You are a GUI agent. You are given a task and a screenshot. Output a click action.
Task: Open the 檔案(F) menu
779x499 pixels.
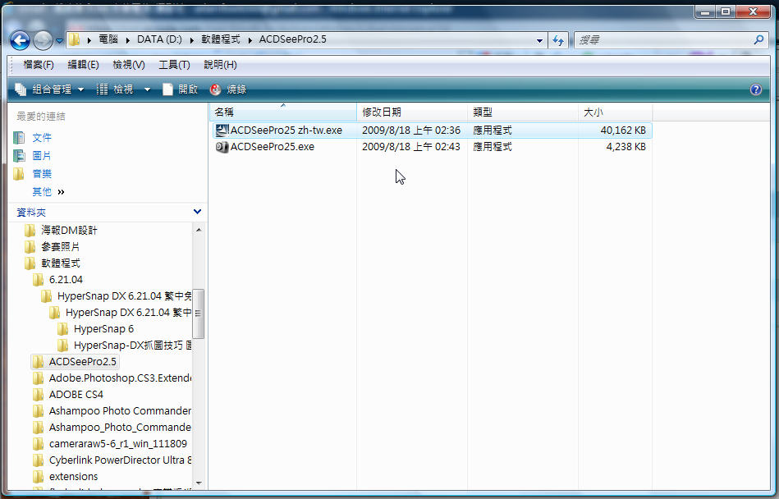coord(39,65)
